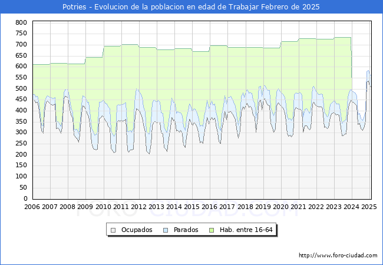Click the 2018 x-axis label
Screen dimensions: 383x265
pyautogui.click(x=245, y=207)
